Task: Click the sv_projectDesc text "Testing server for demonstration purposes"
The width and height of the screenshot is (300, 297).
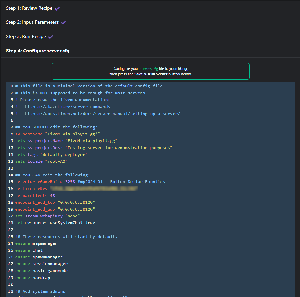Action: [x=119, y=148]
